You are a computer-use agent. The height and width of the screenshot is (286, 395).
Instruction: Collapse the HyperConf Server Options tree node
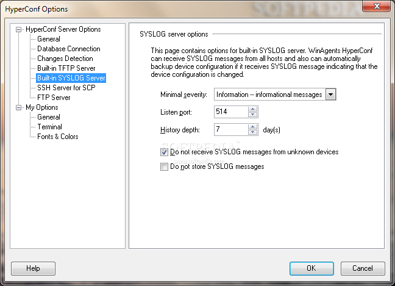click(18, 30)
